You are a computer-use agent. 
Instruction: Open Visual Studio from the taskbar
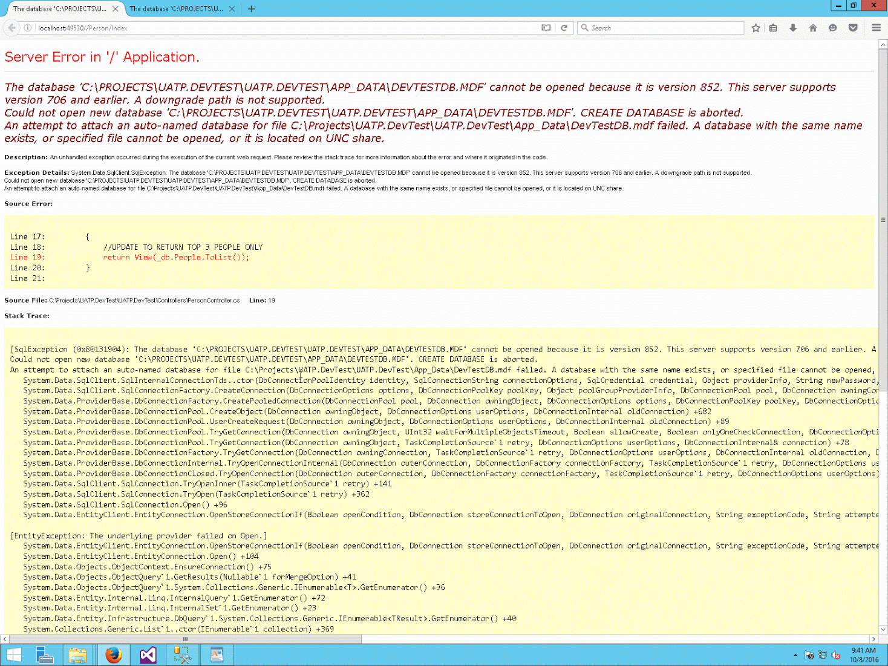pyautogui.click(x=148, y=655)
